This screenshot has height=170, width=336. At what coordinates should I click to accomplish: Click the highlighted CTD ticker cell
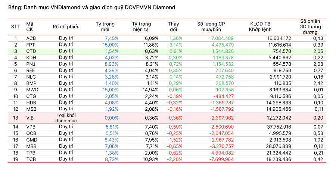[x=31, y=51]
